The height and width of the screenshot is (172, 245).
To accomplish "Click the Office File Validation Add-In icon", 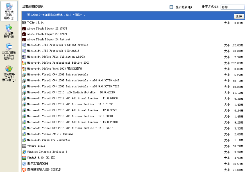I will pyautogui.click(x=24, y=57).
